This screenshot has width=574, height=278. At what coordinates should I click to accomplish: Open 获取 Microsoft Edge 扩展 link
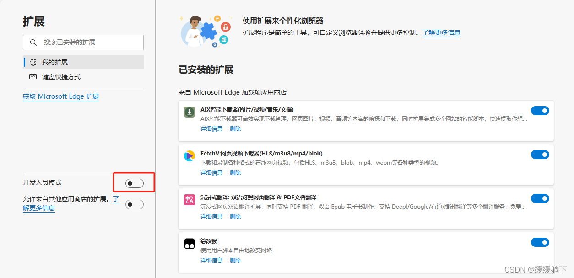(x=61, y=97)
